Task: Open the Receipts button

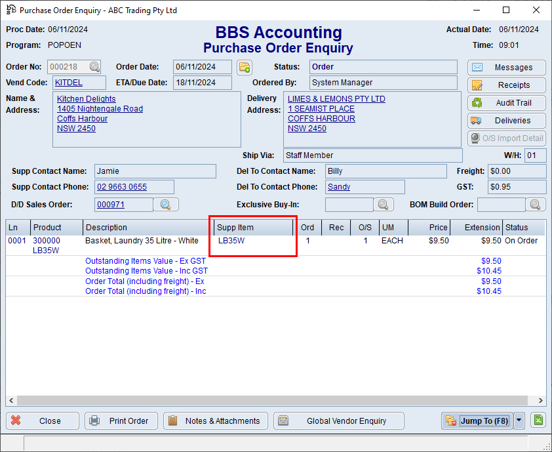Action: [x=507, y=85]
